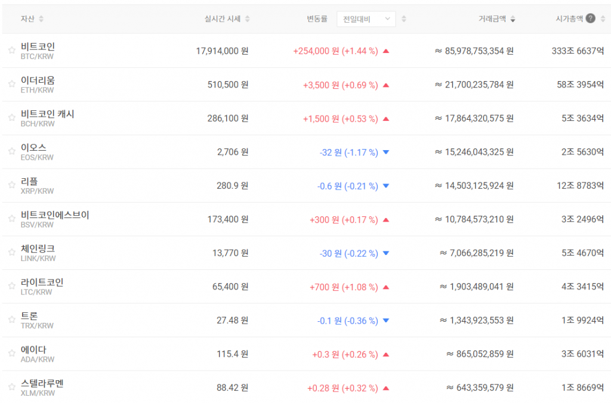Open the 비트코인 캐시 asset link
Viewport: 611px width, 404px height.
(48, 114)
